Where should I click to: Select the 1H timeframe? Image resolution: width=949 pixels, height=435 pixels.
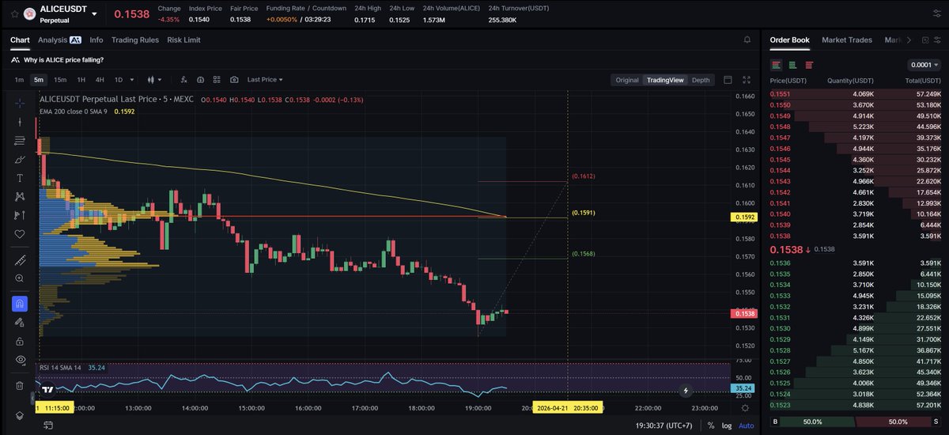81,80
